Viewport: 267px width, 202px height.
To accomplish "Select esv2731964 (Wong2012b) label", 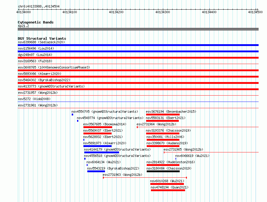I will [156, 124].
